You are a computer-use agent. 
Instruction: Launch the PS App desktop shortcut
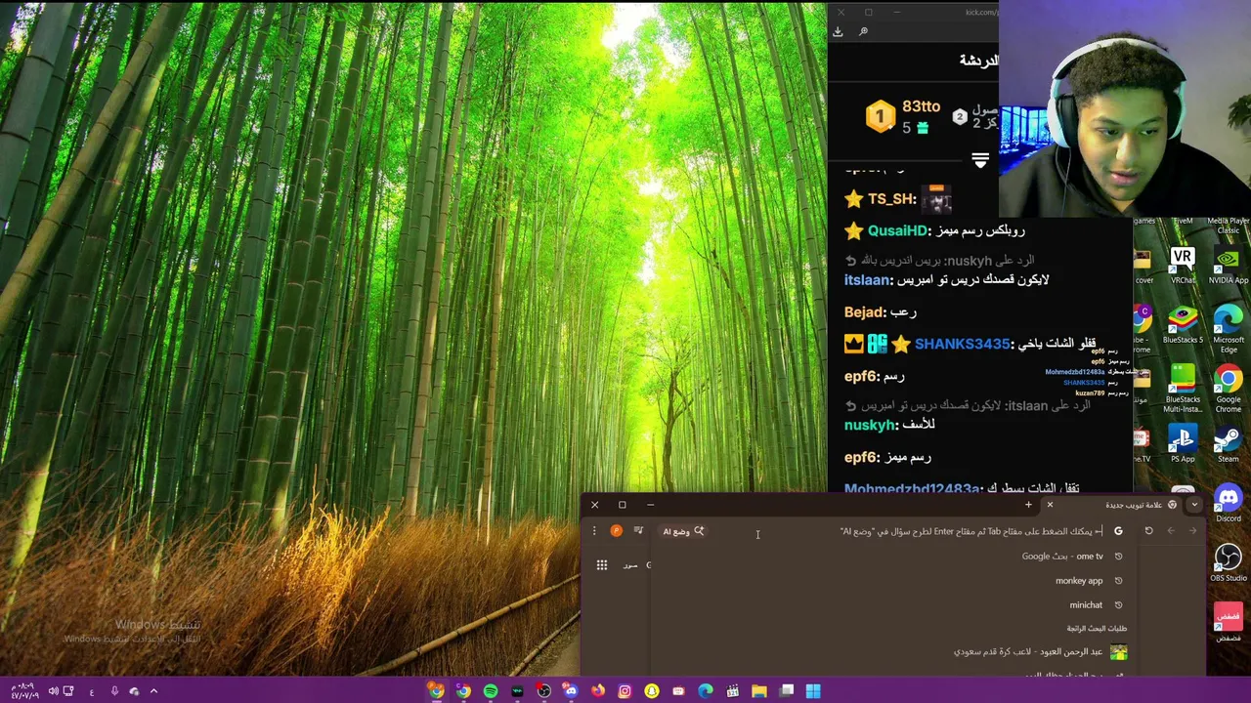[1183, 443]
